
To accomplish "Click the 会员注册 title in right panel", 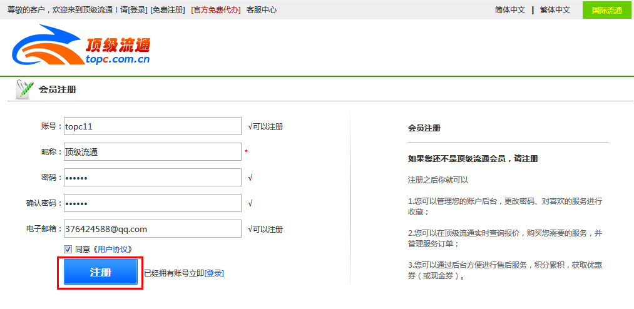I will pyautogui.click(x=424, y=128).
